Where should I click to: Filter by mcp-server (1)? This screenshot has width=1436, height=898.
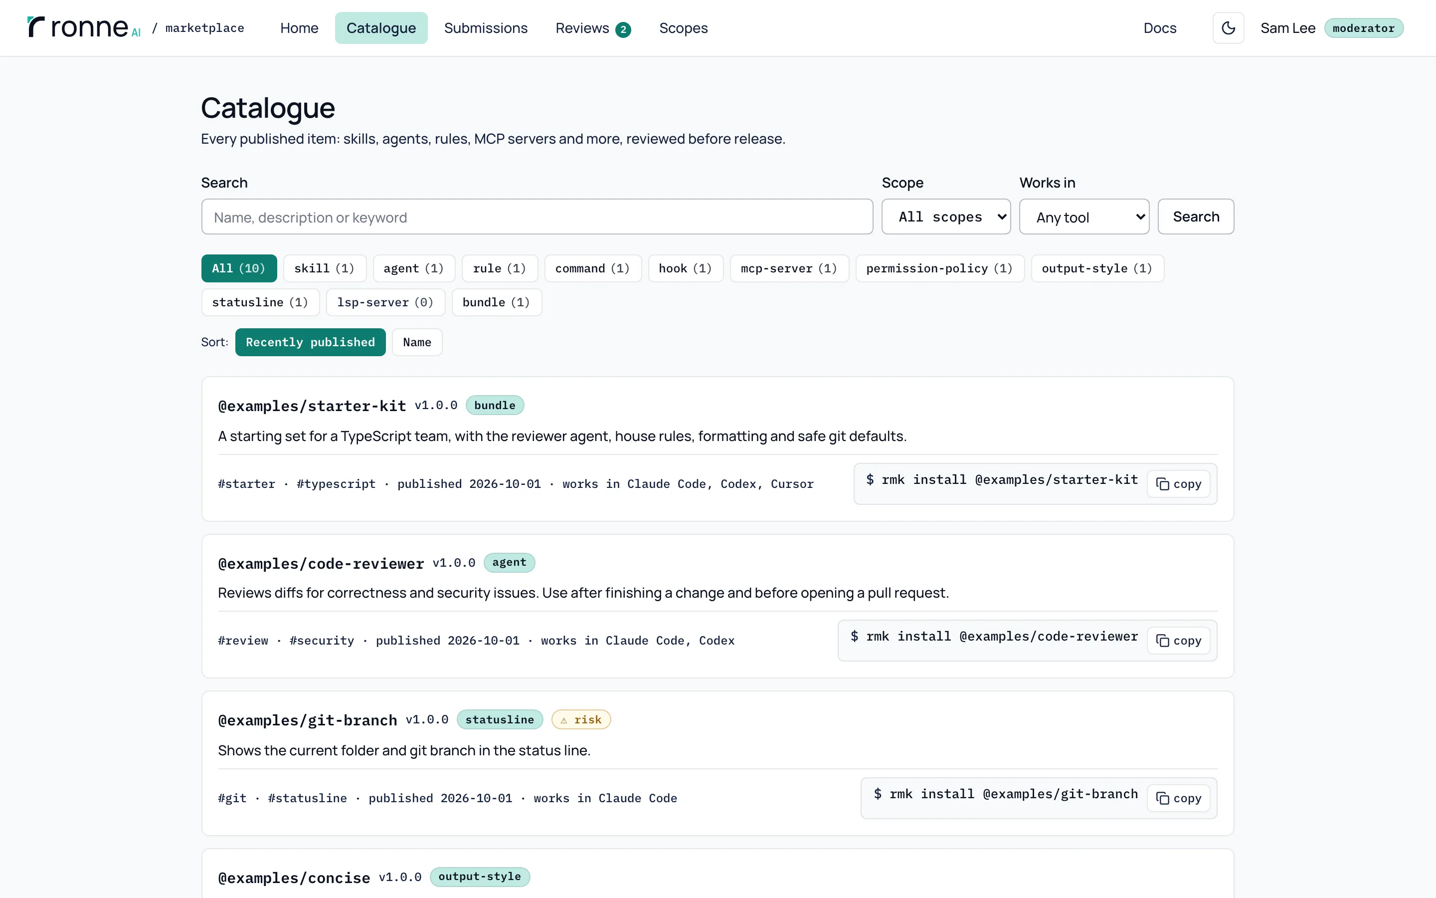pyautogui.click(x=789, y=268)
